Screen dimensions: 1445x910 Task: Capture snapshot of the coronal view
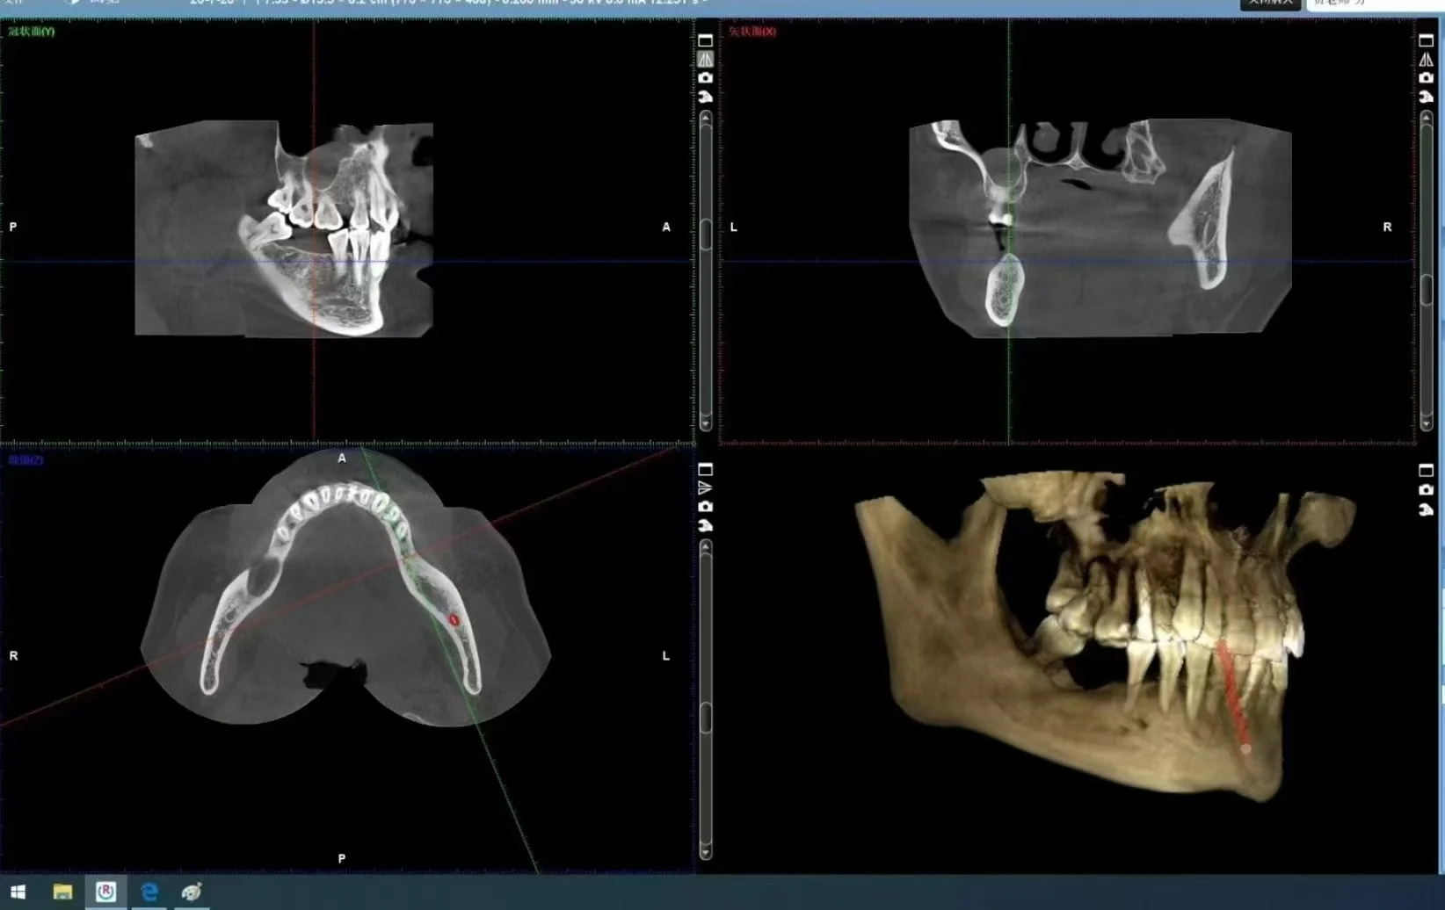coord(705,78)
